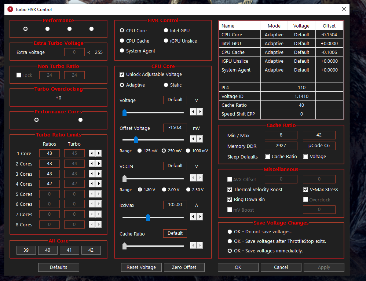
Task: Click the Defaults button
Action: point(59,267)
